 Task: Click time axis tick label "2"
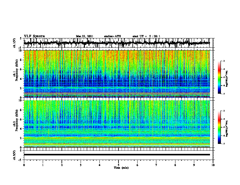coord(62,165)
